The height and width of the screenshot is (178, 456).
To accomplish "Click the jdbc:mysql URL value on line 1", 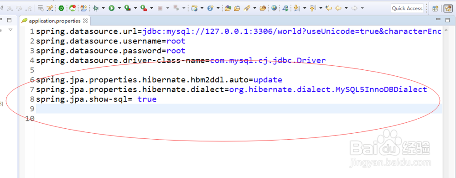I will pyautogui.click(x=292, y=31).
